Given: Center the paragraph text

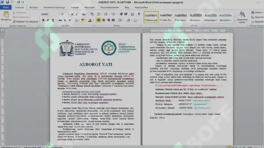Looking at the screenshot, I should click(104, 20).
